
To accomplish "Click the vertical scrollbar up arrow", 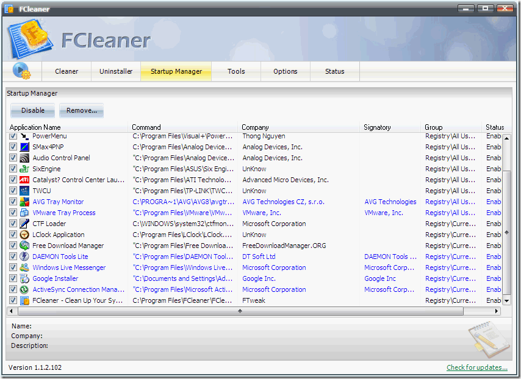I will point(506,138).
